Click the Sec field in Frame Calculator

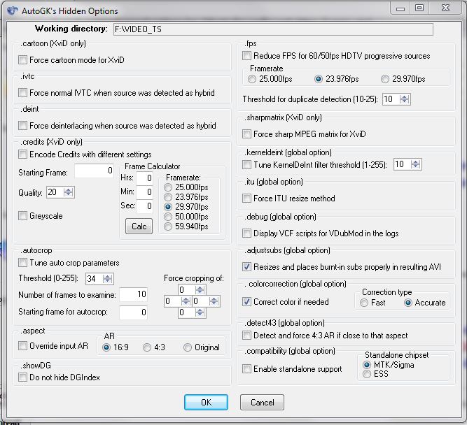point(145,206)
